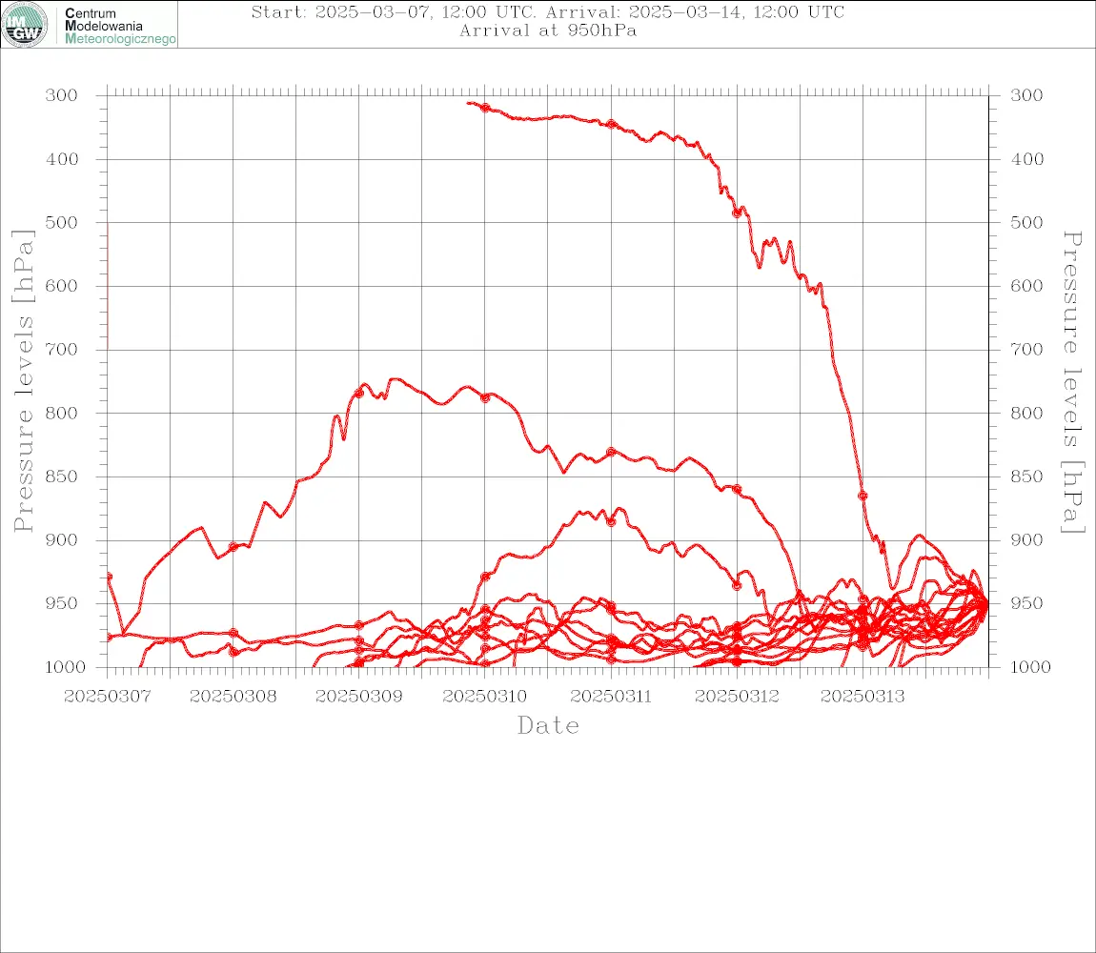
Task: Click the trajectory marker near 865 hPa on 20250313
Action: 863,496
